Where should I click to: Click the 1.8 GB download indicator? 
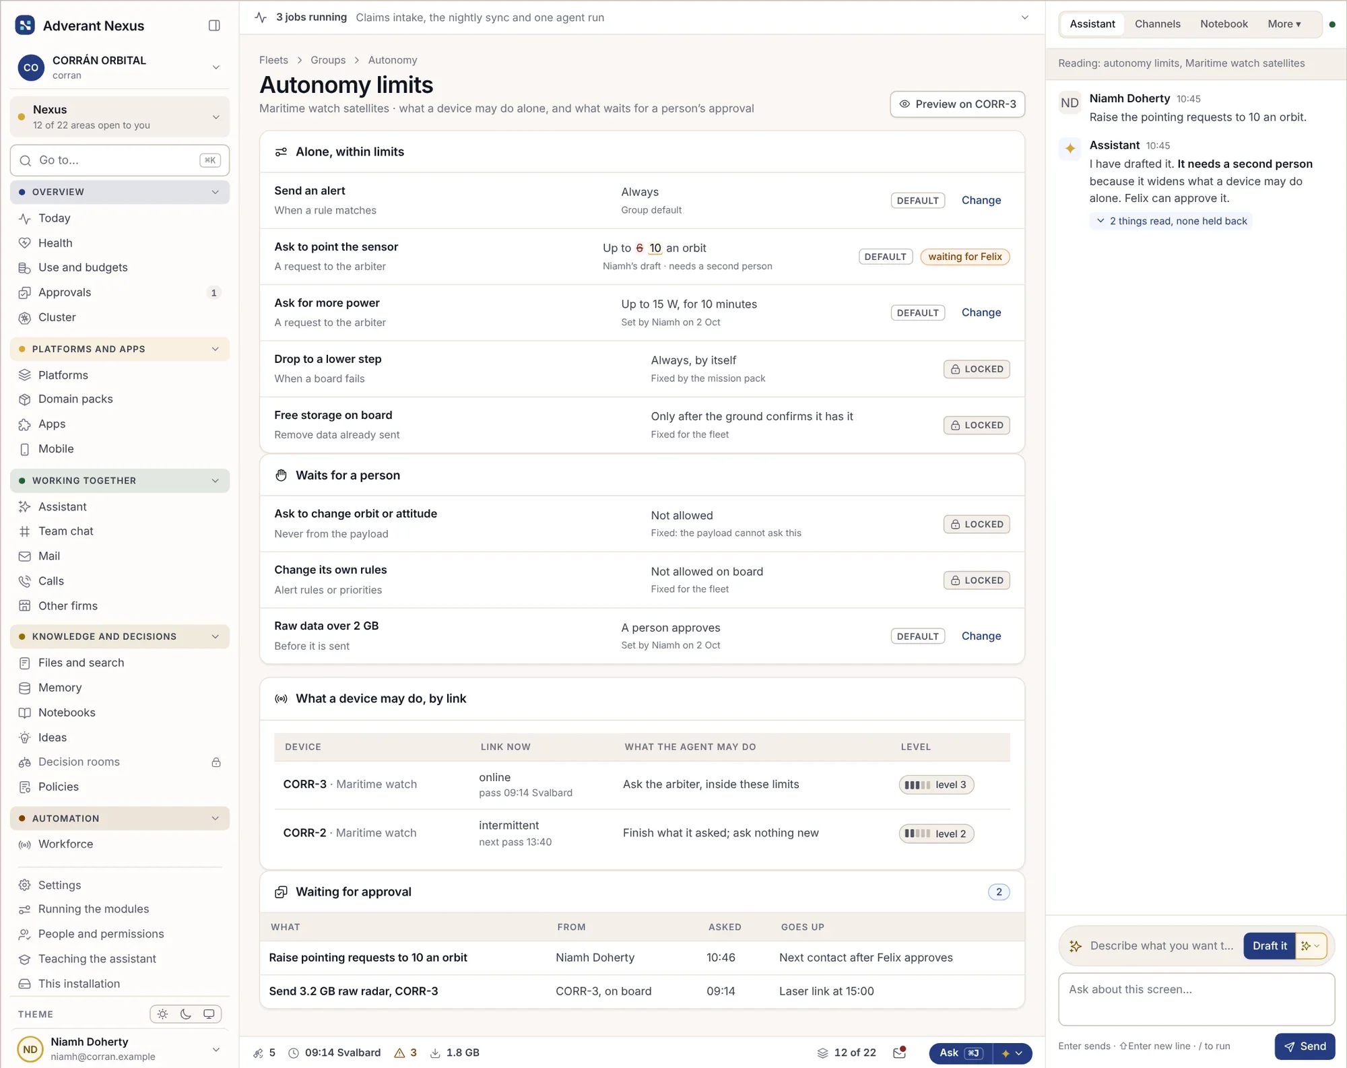pyautogui.click(x=455, y=1053)
